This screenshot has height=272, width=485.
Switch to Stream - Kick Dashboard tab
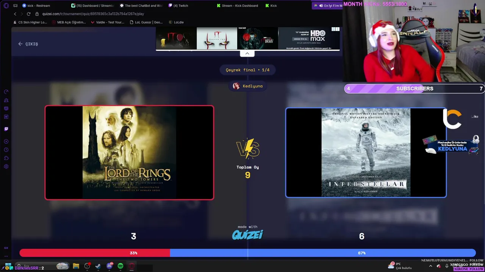point(238,6)
